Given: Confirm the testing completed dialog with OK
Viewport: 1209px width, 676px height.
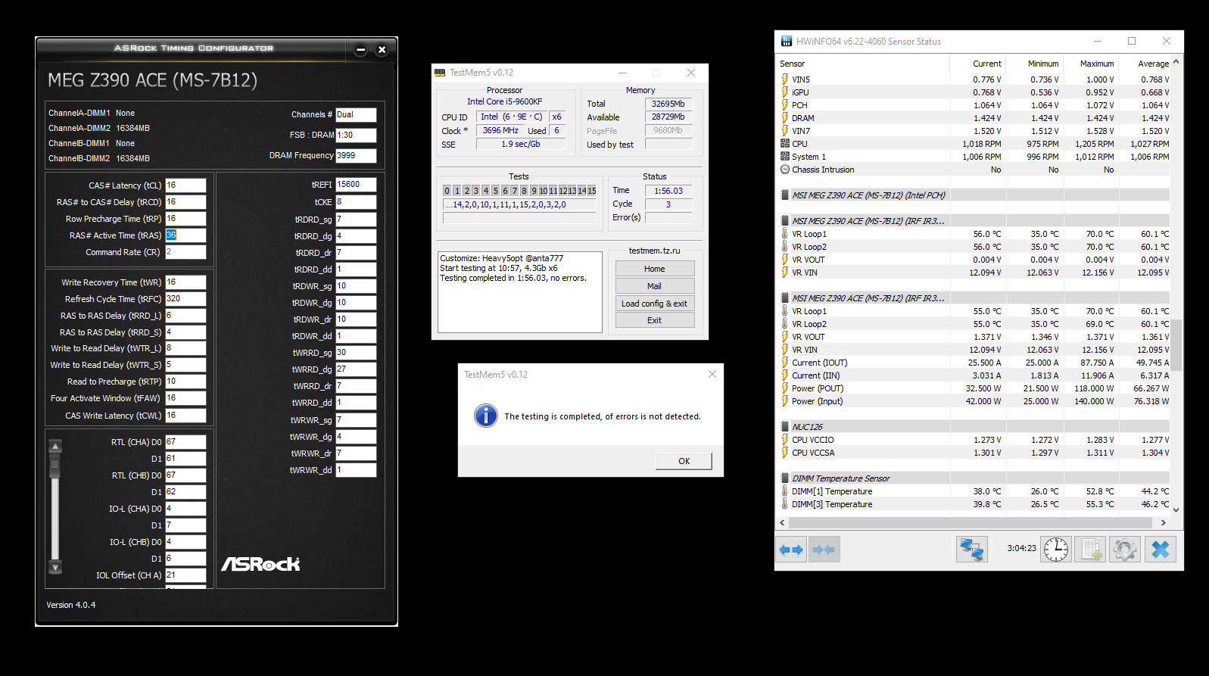Looking at the screenshot, I should pos(684,461).
